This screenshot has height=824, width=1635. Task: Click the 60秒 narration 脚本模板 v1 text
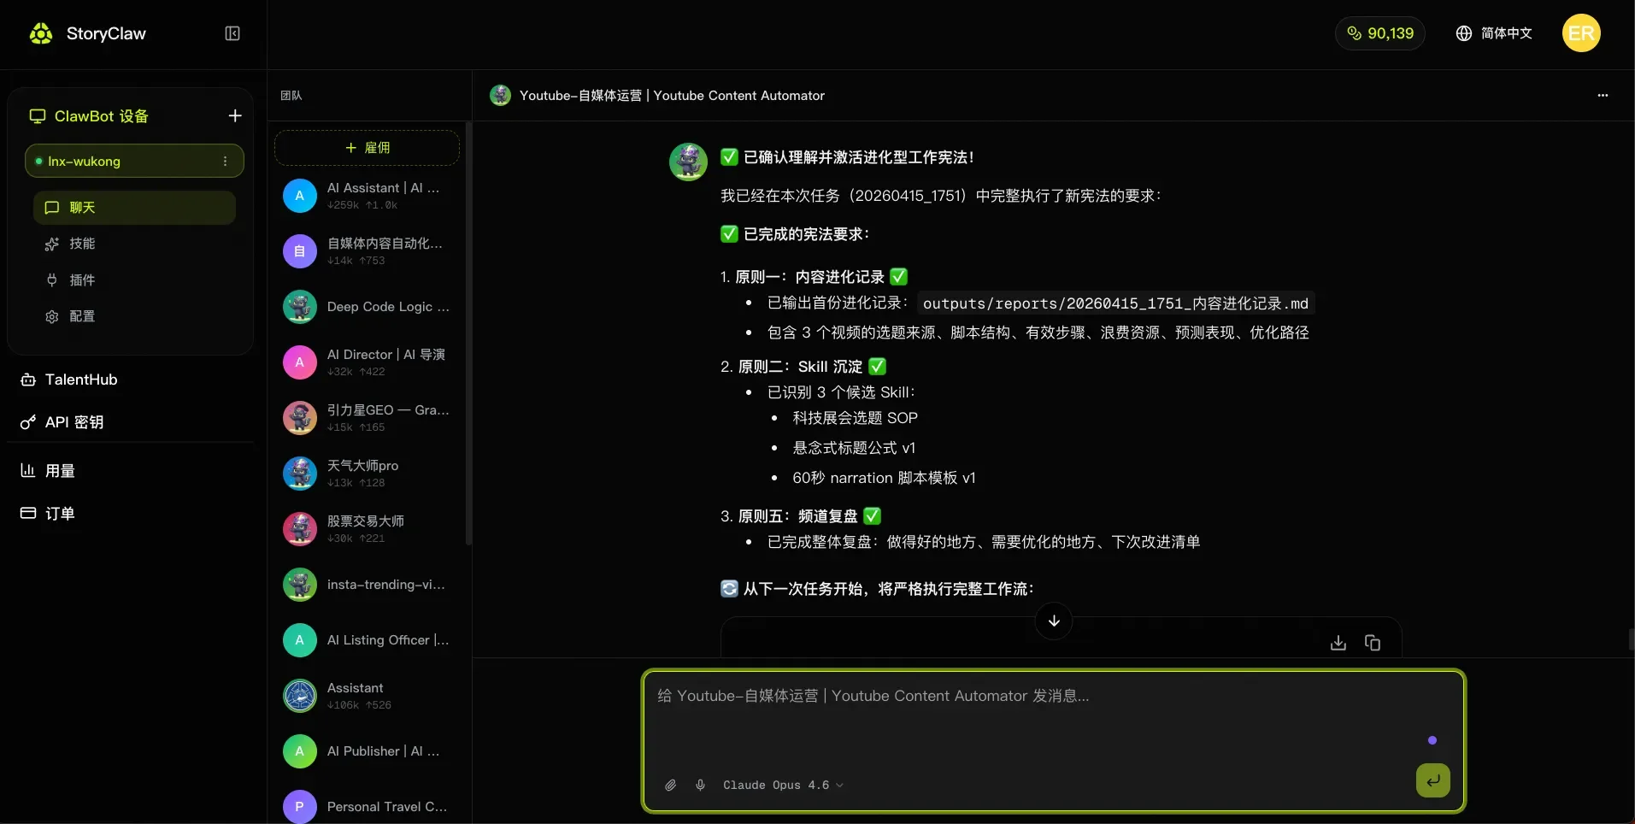click(884, 478)
